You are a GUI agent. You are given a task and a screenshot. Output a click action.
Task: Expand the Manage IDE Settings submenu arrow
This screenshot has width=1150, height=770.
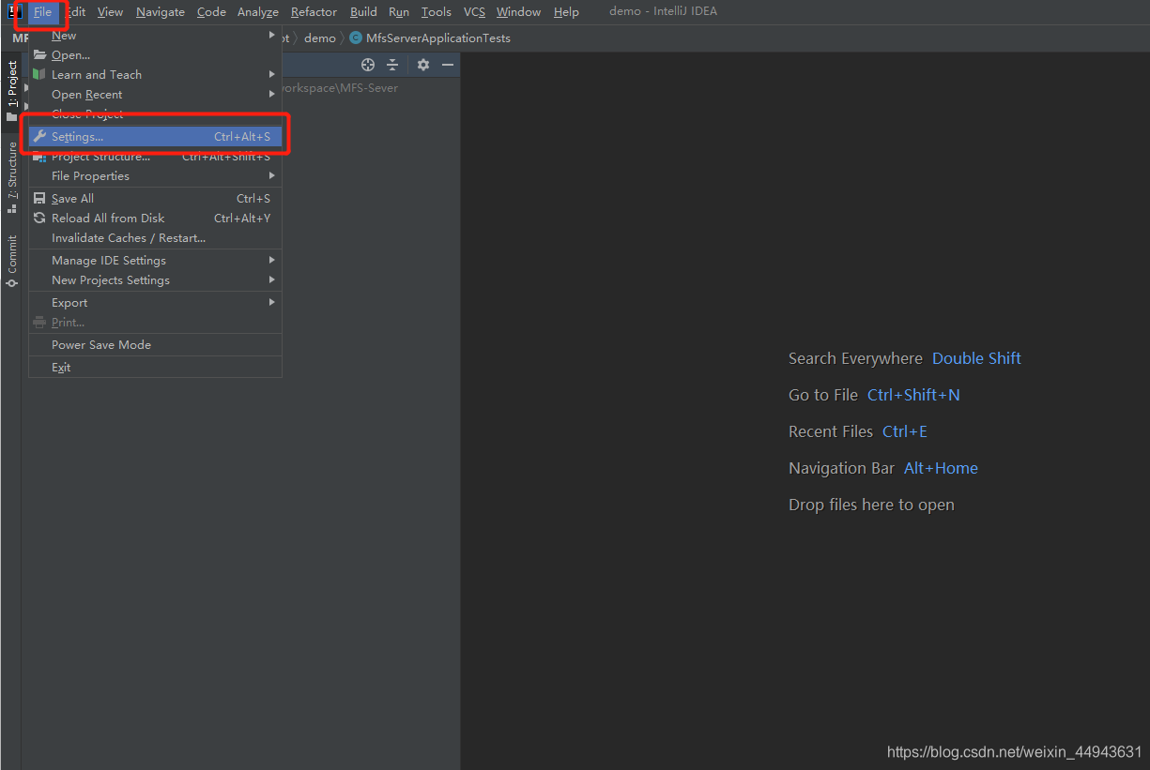coord(272,261)
